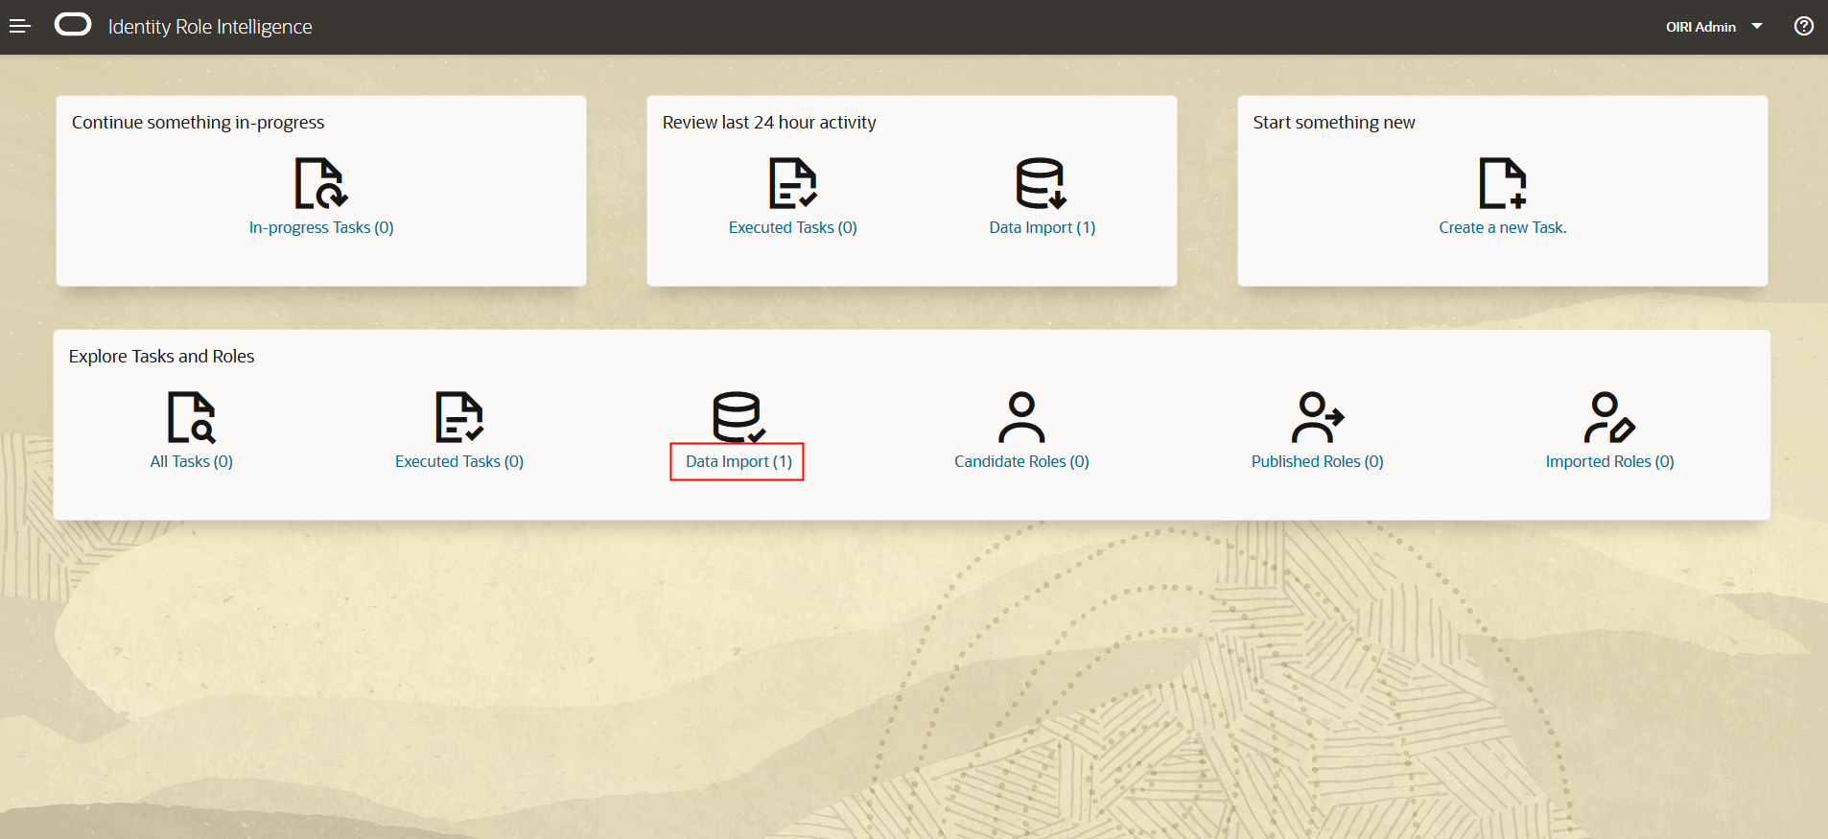Screen dimensions: 1828x839
Task: Open Executed Tasks (0) link under Explore Tasks and Roles
Action: 459,461
